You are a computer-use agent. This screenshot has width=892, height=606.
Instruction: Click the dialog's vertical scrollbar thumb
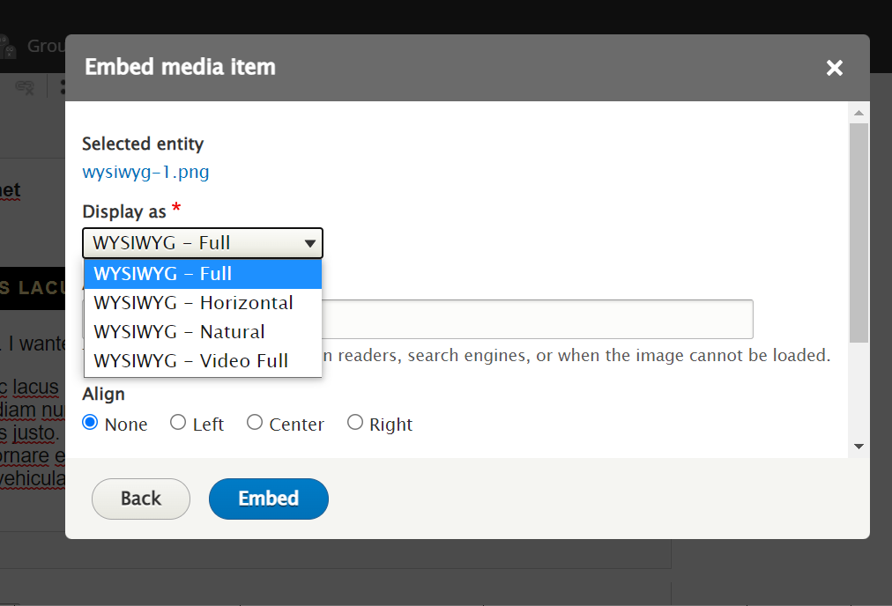click(859, 233)
